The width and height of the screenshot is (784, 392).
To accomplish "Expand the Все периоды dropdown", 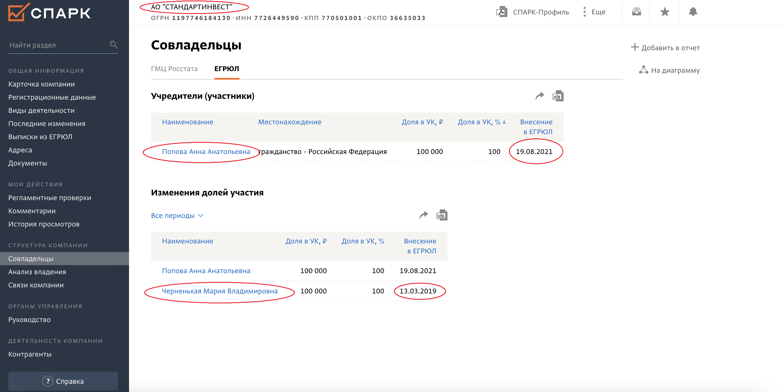I will click(x=177, y=215).
